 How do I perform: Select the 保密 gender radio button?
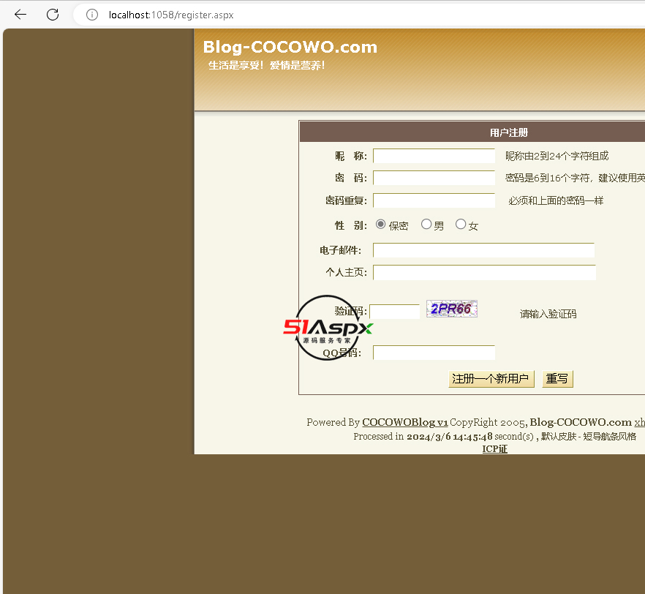tap(380, 224)
